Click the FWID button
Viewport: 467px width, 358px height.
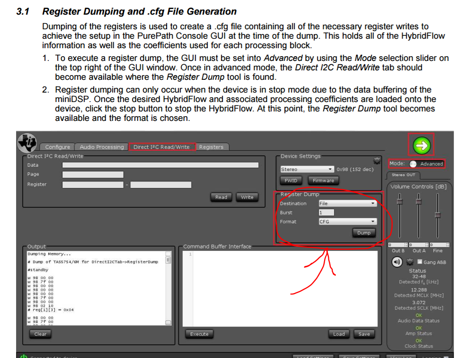[291, 180]
